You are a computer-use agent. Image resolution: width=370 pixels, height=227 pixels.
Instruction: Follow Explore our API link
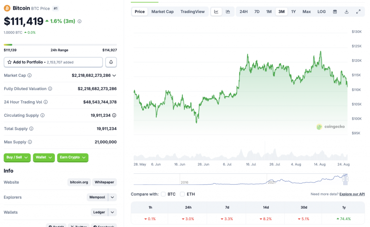click(x=352, y=194)
